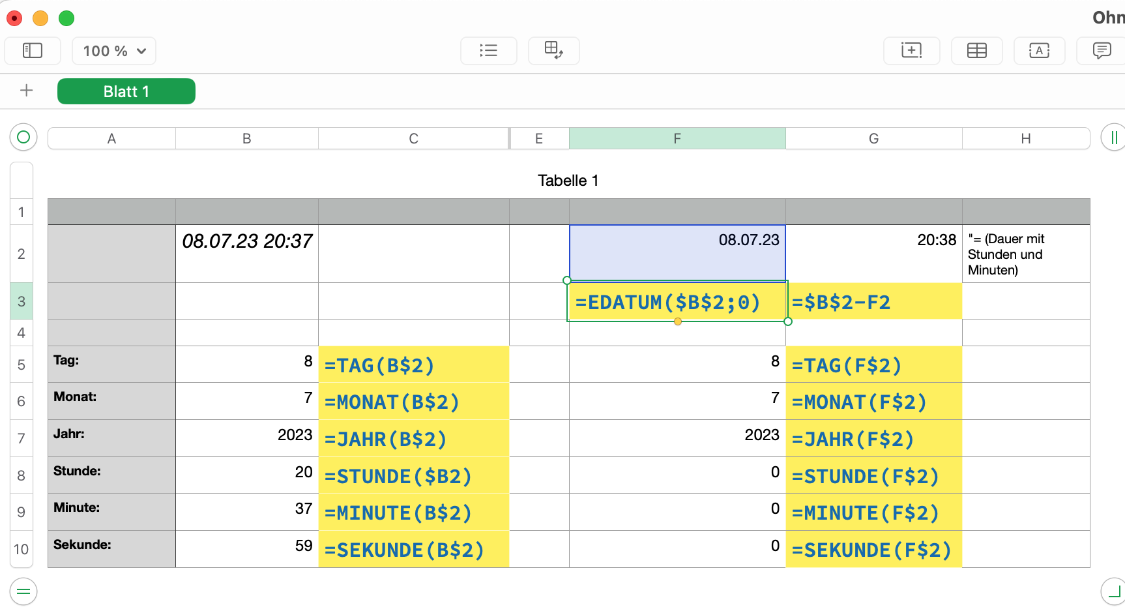
Task: Click the pivot table toolbar icon
Action: pyautogui.click(x=553, y=51)
